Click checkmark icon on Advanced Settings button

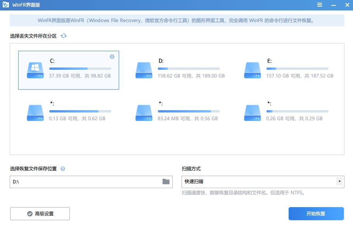(30, 214)
